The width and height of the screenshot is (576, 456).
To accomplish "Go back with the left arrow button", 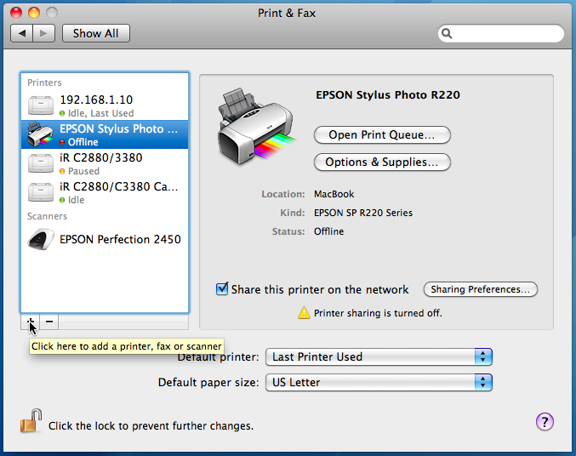I will point(21,33).
